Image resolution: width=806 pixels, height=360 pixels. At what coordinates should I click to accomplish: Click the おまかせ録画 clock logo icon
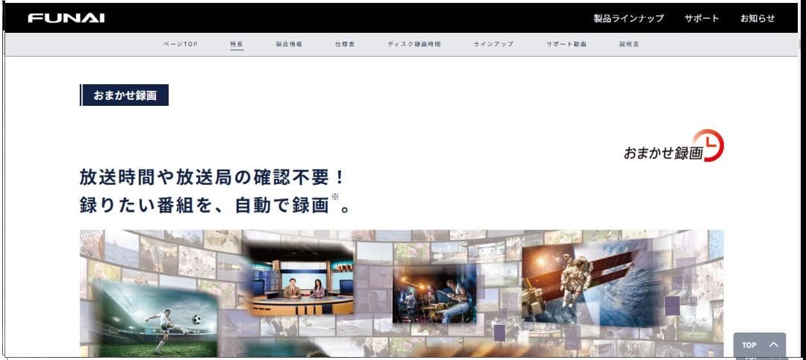point(673,146)
